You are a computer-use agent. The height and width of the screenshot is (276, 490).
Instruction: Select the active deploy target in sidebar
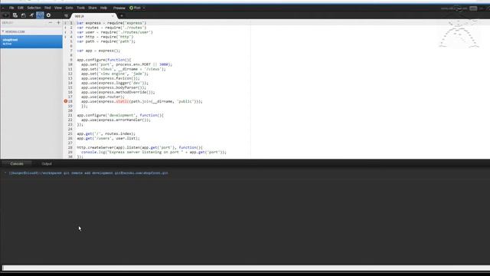(31, 41)
